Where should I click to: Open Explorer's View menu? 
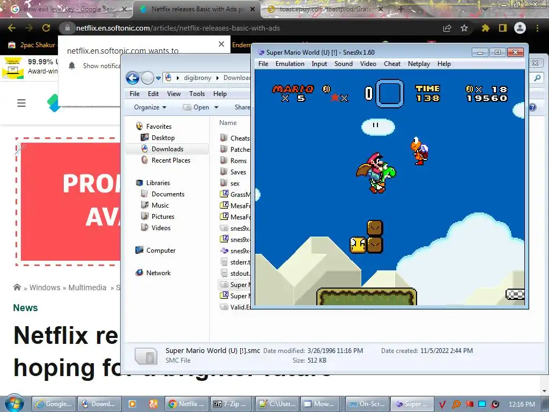[x=174, y=93]
